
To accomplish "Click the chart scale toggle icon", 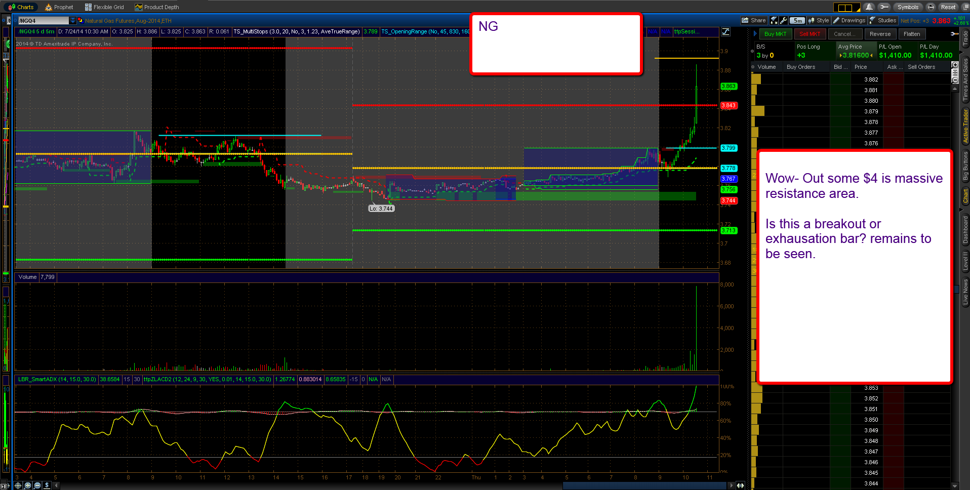I will click(725, 31).
